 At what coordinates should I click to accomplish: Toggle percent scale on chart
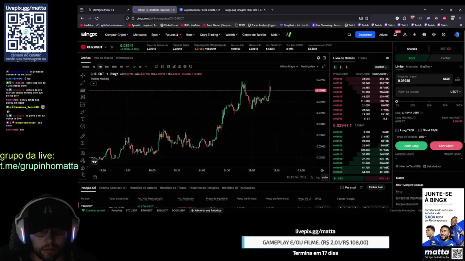point(312,177)
